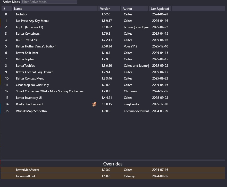Sort mods by Version column header
227x187 pixels.
[x=109, y=8]
